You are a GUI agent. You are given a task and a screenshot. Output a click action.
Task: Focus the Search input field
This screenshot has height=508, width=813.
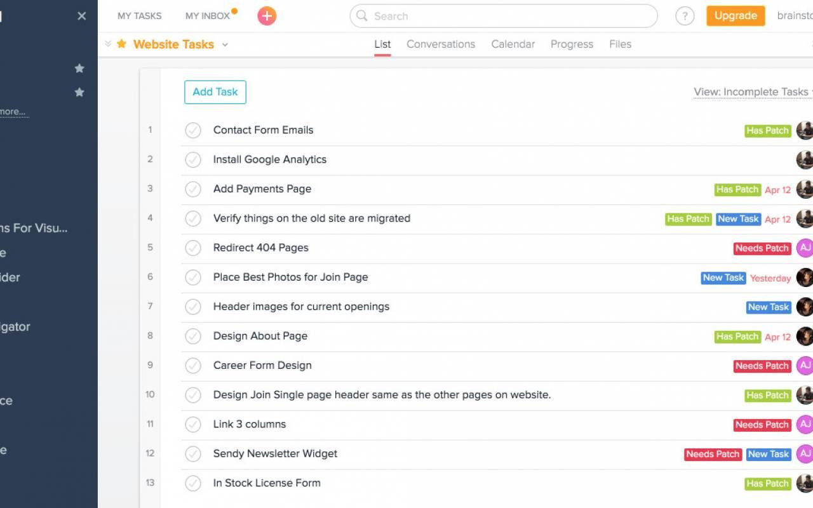508,16
